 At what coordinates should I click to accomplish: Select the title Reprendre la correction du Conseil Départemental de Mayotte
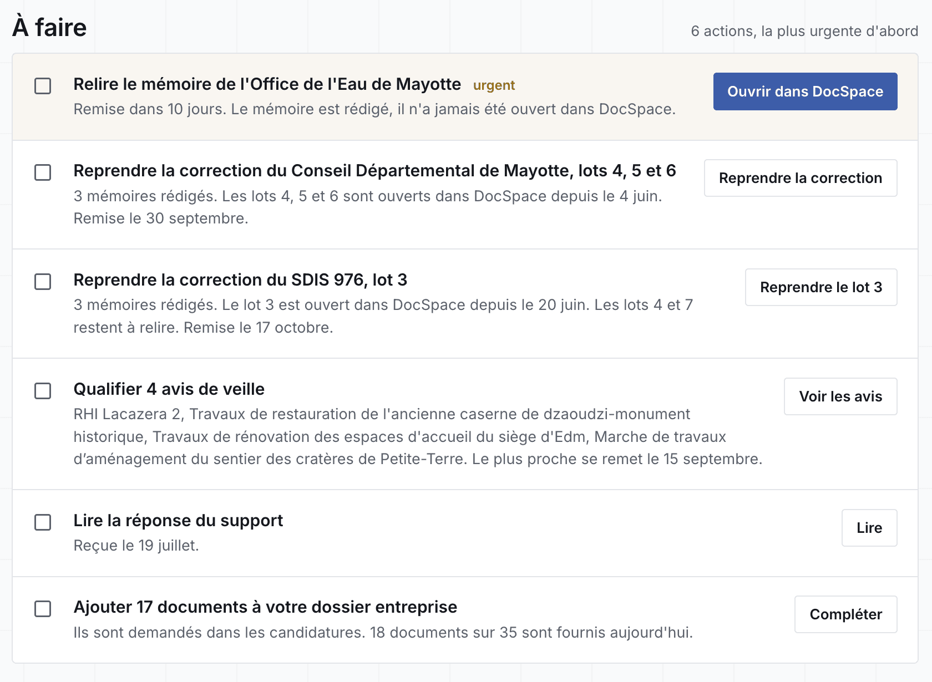pyautogui.click(x=374, y=171)
